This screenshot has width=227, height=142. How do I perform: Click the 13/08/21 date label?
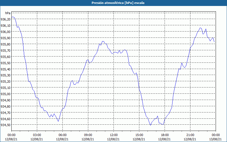click(215, 139)
